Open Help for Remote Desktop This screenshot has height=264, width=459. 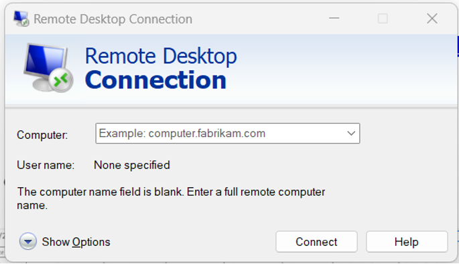point(407,242)
